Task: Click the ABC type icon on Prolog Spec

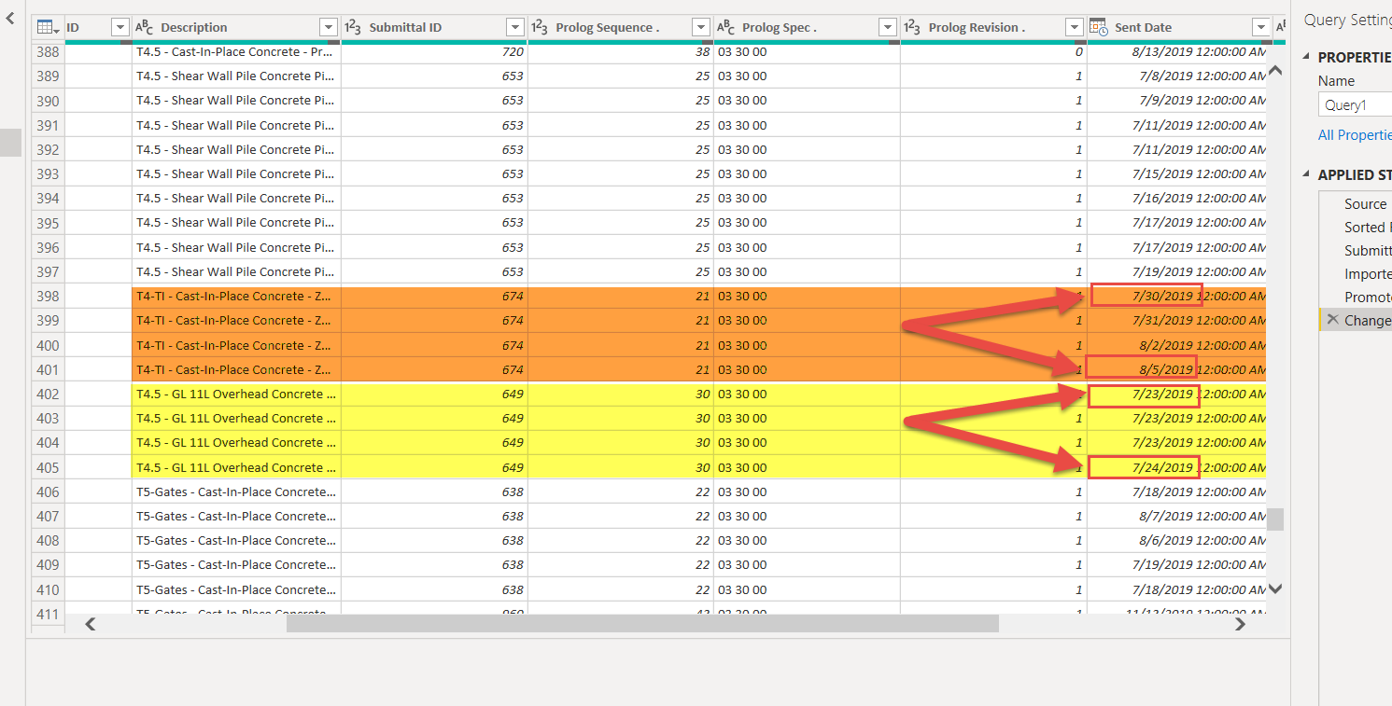Action: pos(726,27)
